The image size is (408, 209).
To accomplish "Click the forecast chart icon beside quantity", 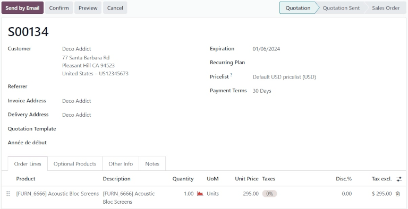I will [x=200, y=194].
